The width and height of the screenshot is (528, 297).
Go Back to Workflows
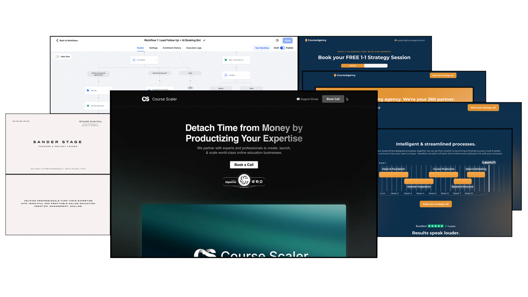pos(67,40)
